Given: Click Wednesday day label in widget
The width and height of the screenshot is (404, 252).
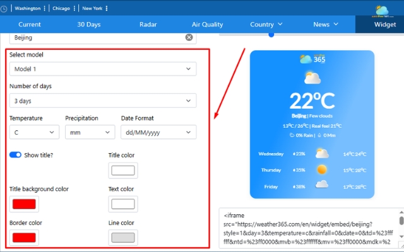Looking at the screenshot, I should [271, 154].
